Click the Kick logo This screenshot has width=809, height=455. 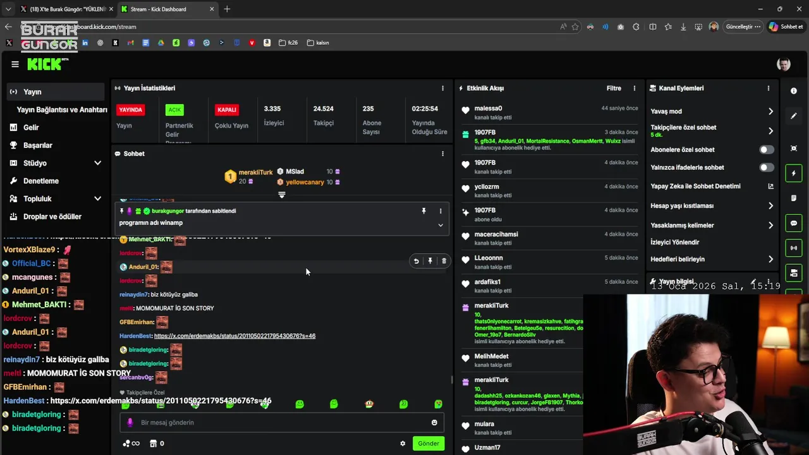click(47, 64)
